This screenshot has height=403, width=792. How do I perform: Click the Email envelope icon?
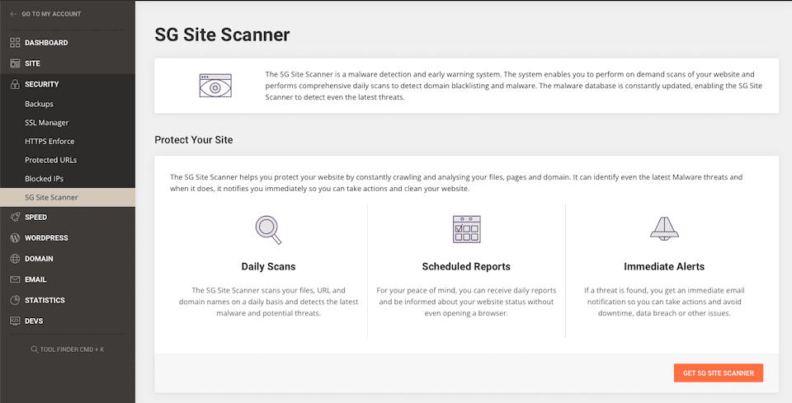(15, 279)
